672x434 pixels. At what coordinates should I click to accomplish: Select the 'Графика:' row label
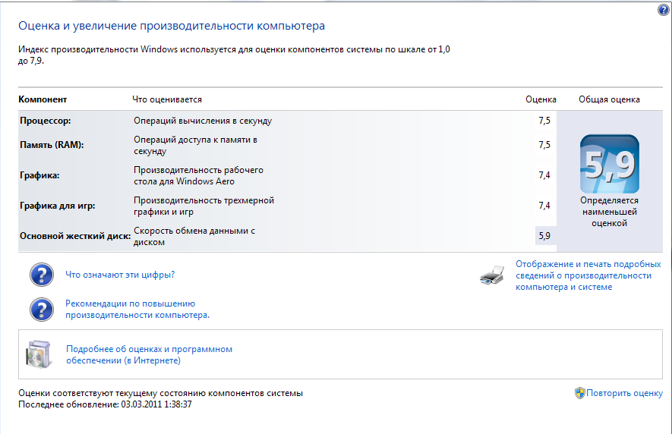click(39, 175)
